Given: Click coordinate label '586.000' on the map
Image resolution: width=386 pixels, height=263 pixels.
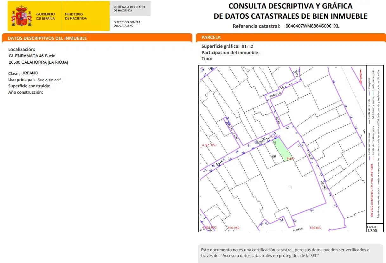Looking at the screenshot, I should coord(315,228).
